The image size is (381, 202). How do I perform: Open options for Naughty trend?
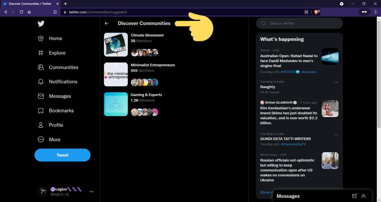(336, 83)
